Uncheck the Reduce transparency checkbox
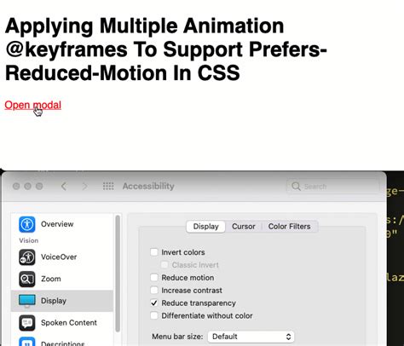Screen dimensions: 404x346 (x=154, y=303)
